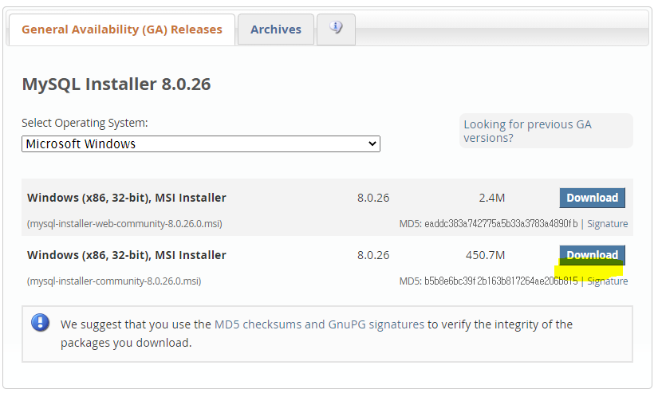Screen dimensions: 658x393
Task: Open the info icon tab
Action: (x=336, y=29)
